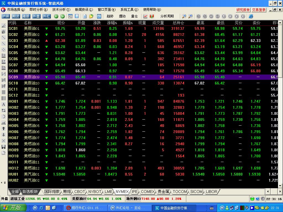Click the green circle status icon
Viewport: 283px width, 212px height.
point(252,199)
